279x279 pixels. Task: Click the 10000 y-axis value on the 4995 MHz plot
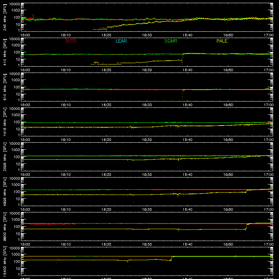pos(15,179)
